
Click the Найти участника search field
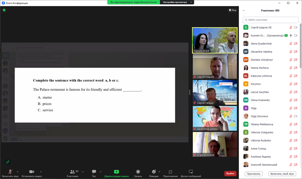pyautogui.click(x=270, y=20)
